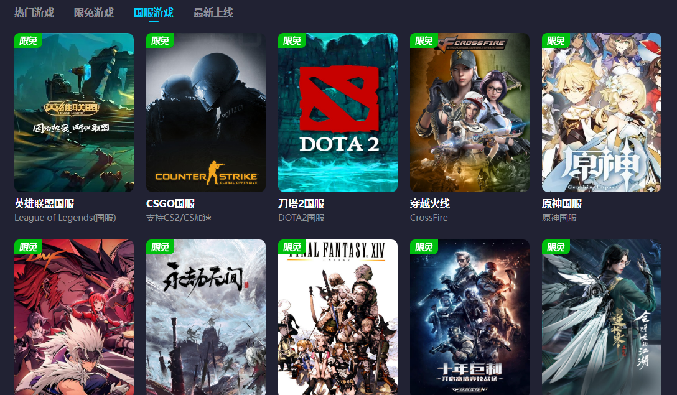Click the CSGO国服 title link
The height and width of the screenshot is (395, 677).
tap(170, 204)
